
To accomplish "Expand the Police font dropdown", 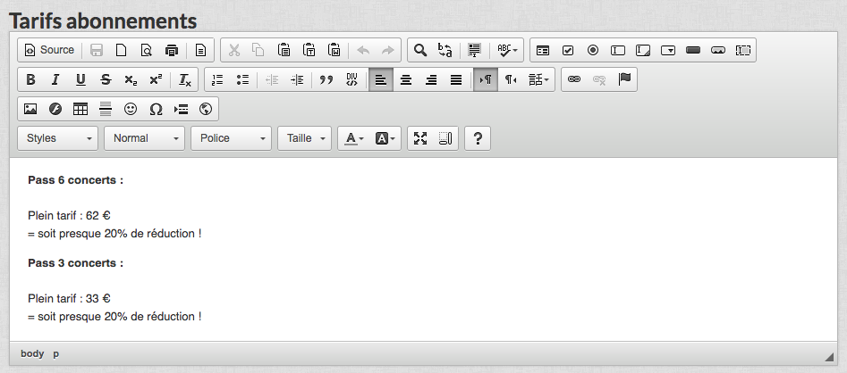I will [233, 138].
